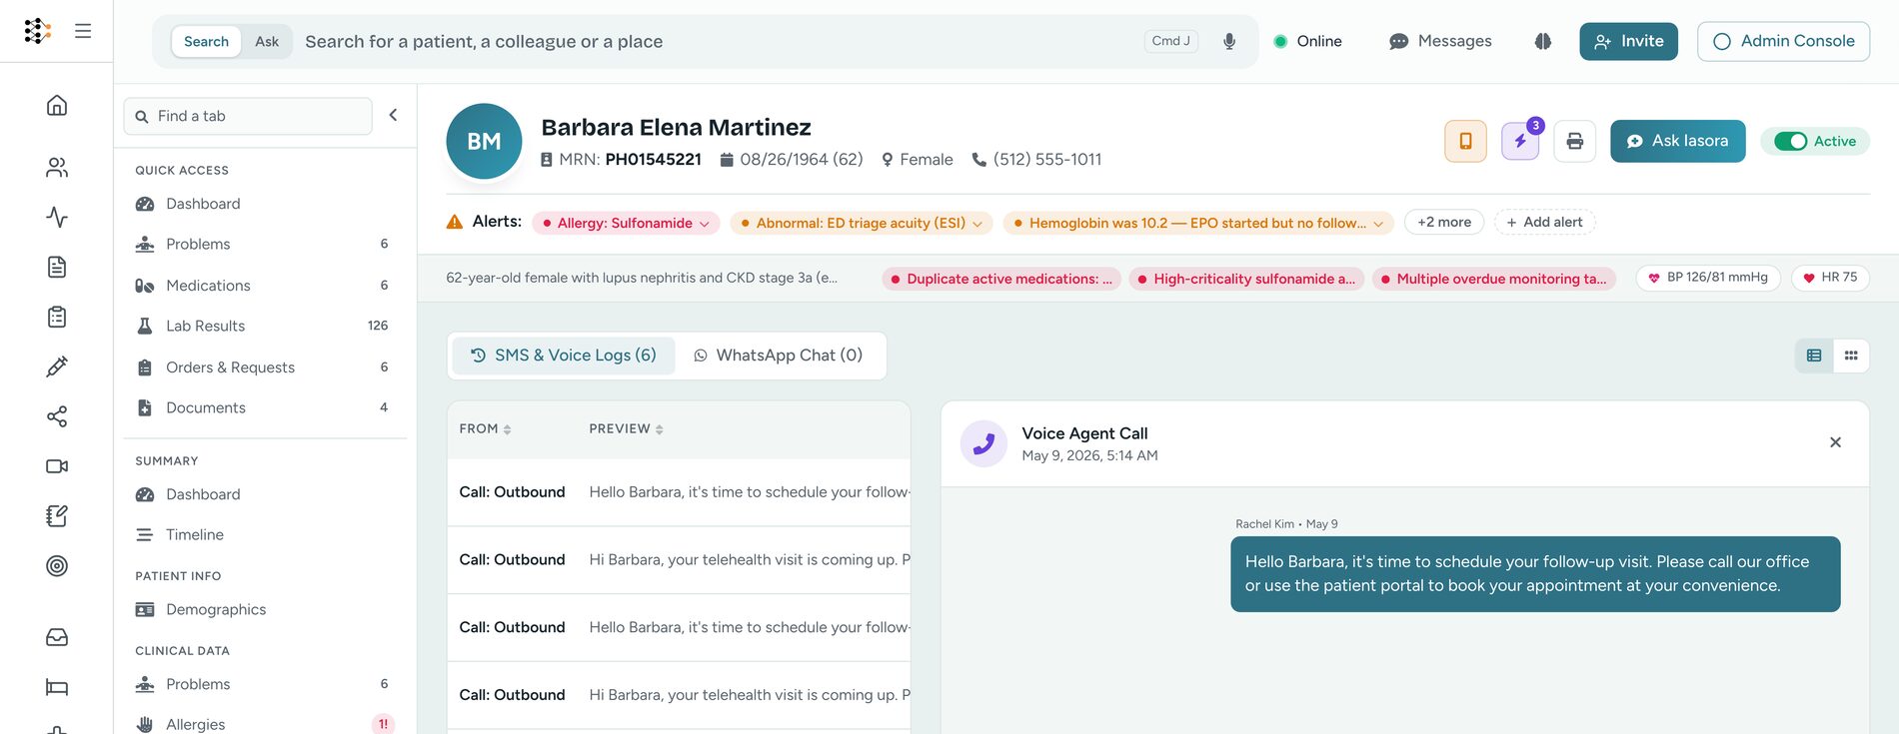Viewport: 1899px width, 734px height.
Task: Click the Online status indicator
Action: (1307, 41)
